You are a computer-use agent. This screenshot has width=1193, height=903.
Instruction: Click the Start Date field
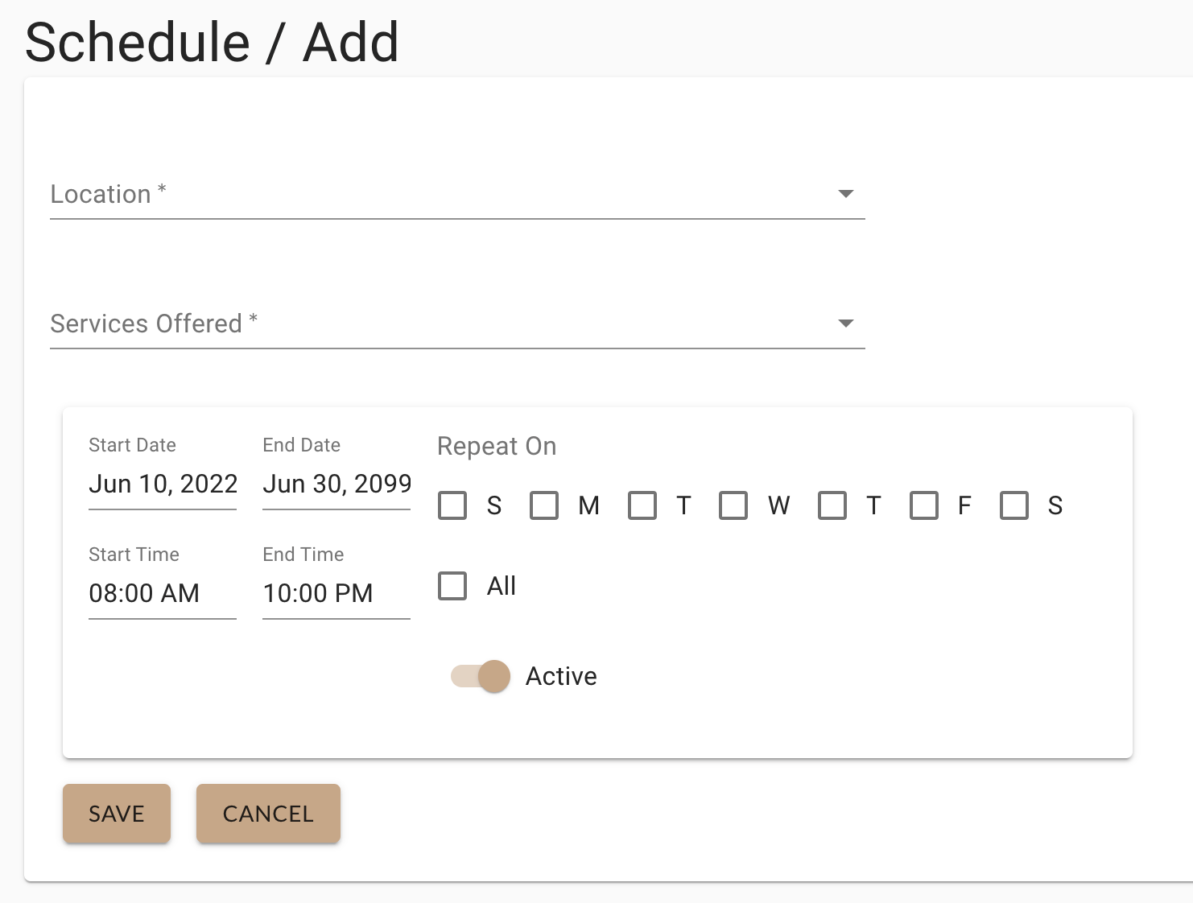pos(163,484)
